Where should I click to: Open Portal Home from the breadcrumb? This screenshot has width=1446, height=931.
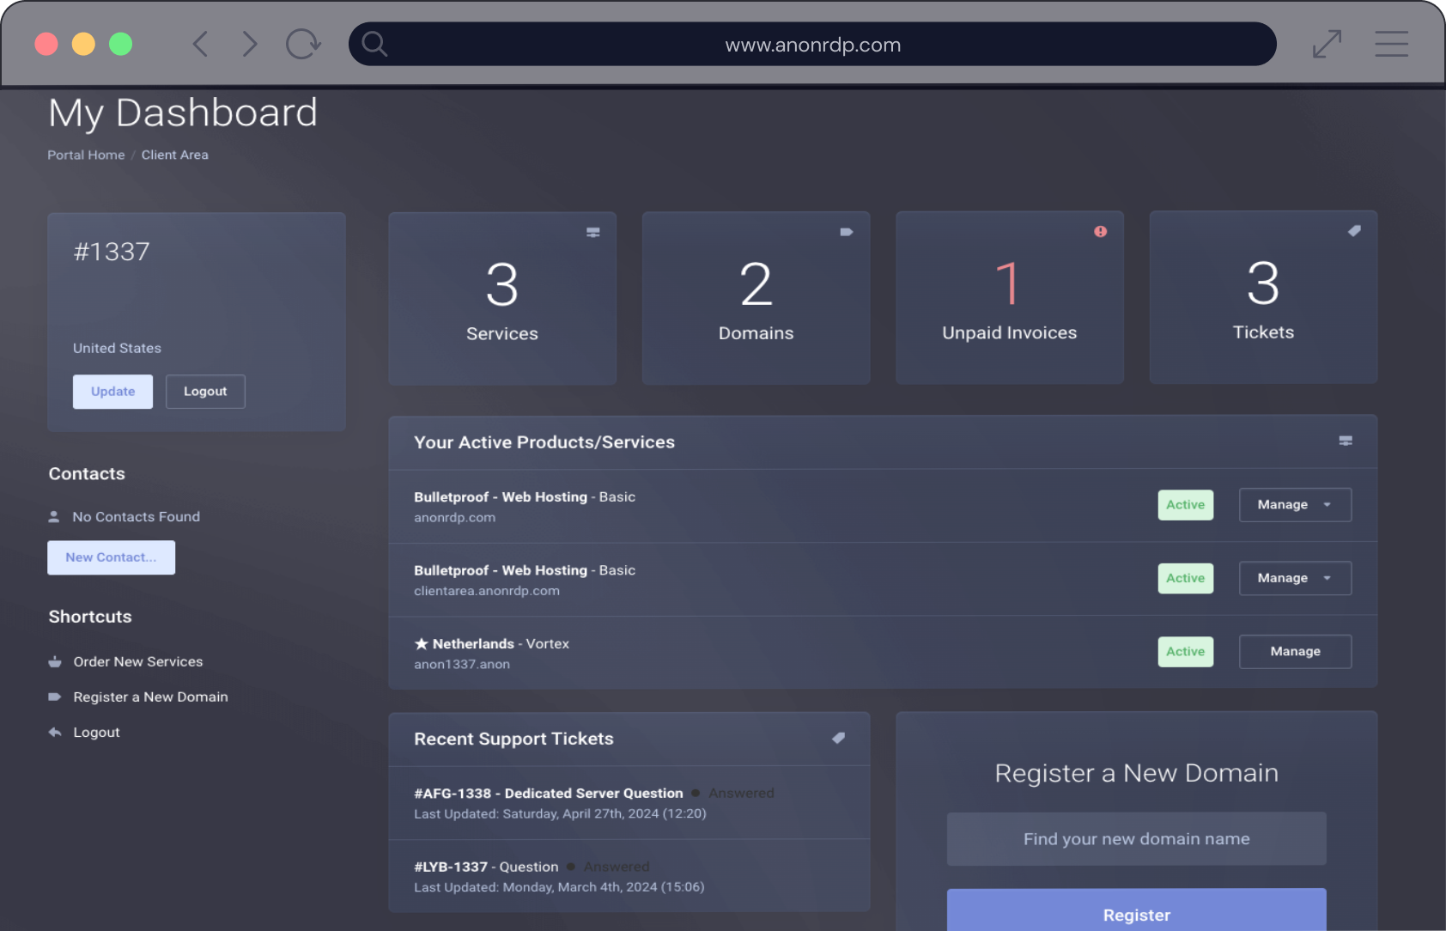click(x=86, y=155)
